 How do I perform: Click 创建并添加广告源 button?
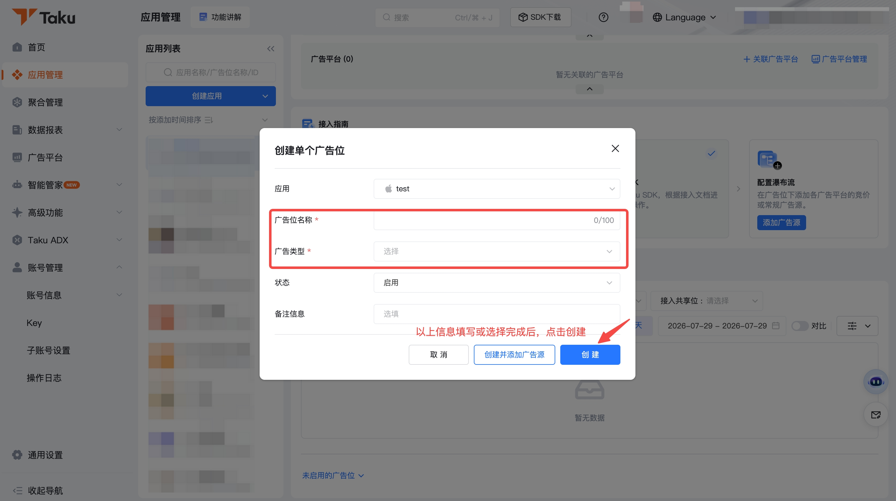tap(514, 355)
